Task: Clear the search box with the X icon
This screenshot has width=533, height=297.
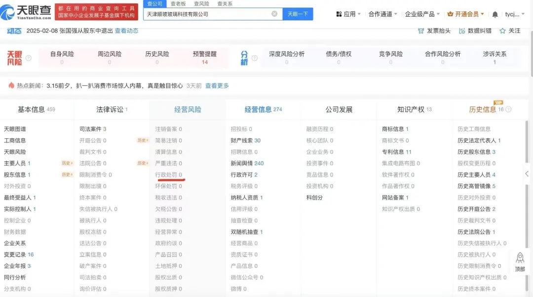Action: (x=274, y=14)
